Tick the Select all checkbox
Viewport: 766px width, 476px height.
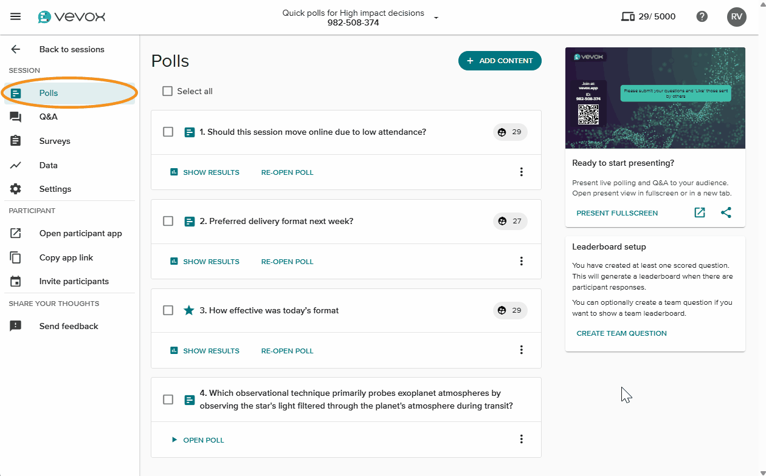pos(168,91)
